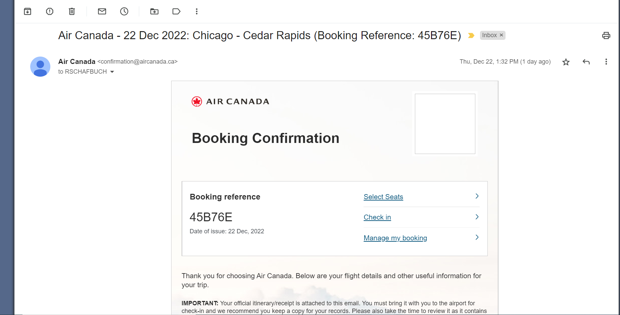Click the sender profile avatar
The height and width of the screenshot is (315, 620).
(40, 67)
